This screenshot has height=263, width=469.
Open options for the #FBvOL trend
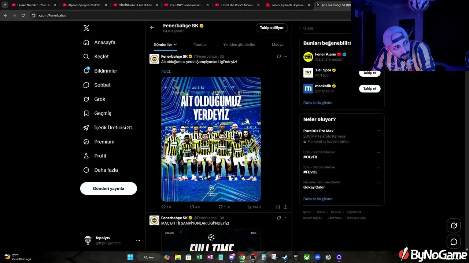378,168
